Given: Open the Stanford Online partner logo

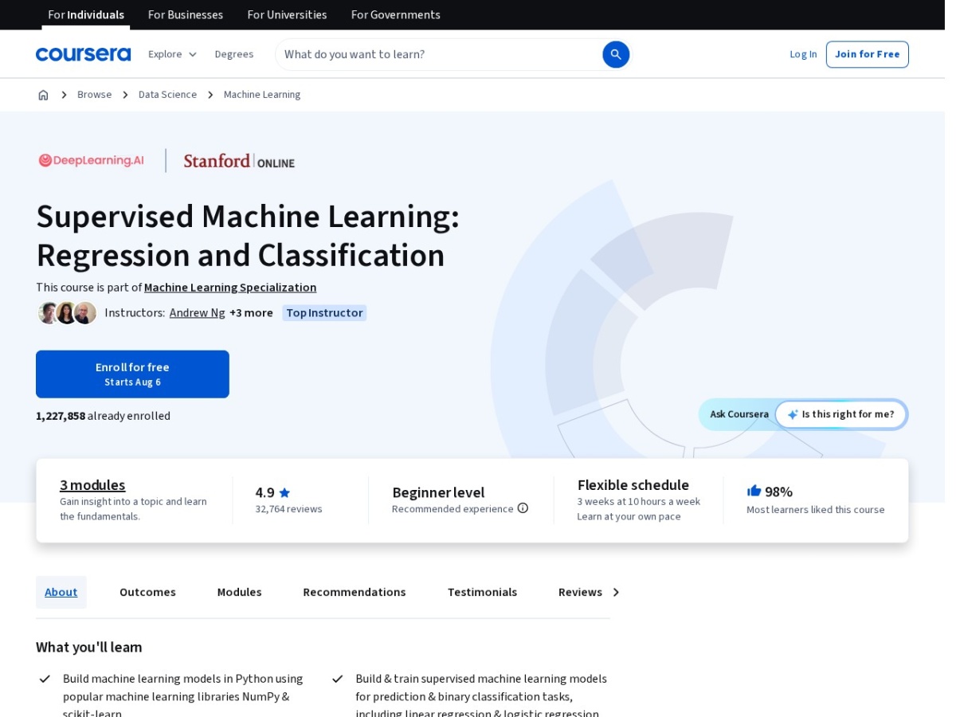Looking at the screenshot, I should (x=239, y=161).
